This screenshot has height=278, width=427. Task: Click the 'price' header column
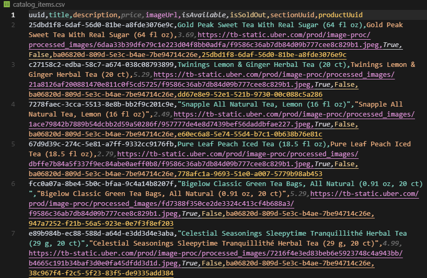click(131, 15)
